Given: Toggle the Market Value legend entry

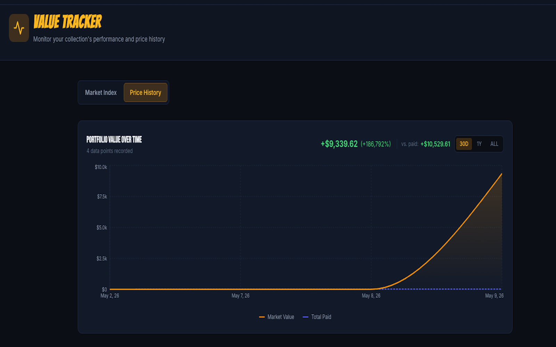Looking at the screenshot, I should tap(277, 317).
